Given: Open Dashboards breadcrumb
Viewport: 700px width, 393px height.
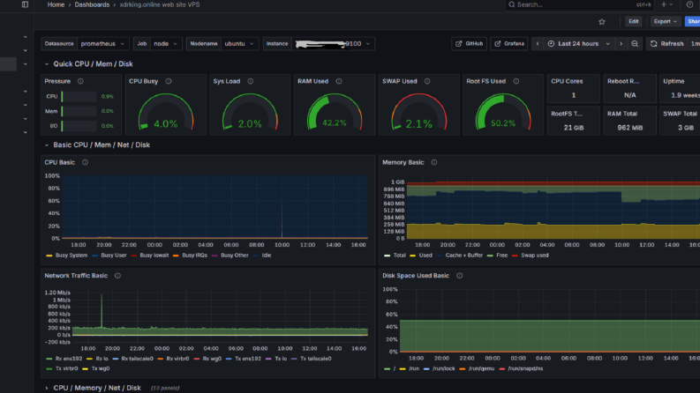Looking at the screenshot, I should 92,4.
